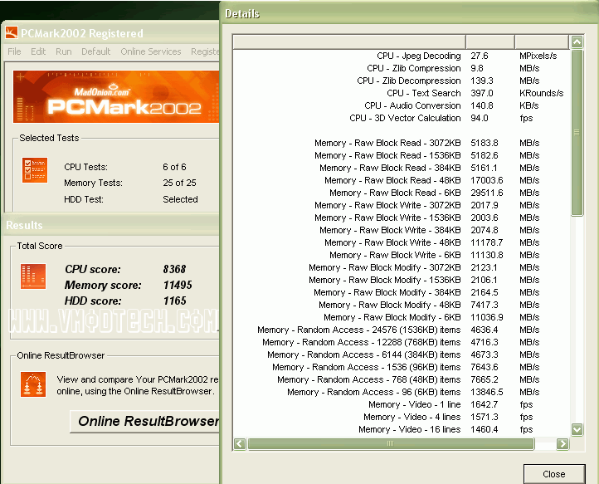Click the Memory score value 11495
The image size is (599, 484).
coord(178,286)
